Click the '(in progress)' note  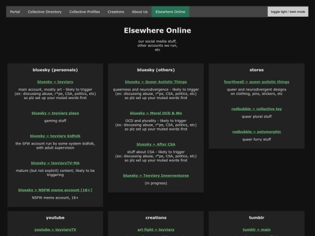[156, 183]
